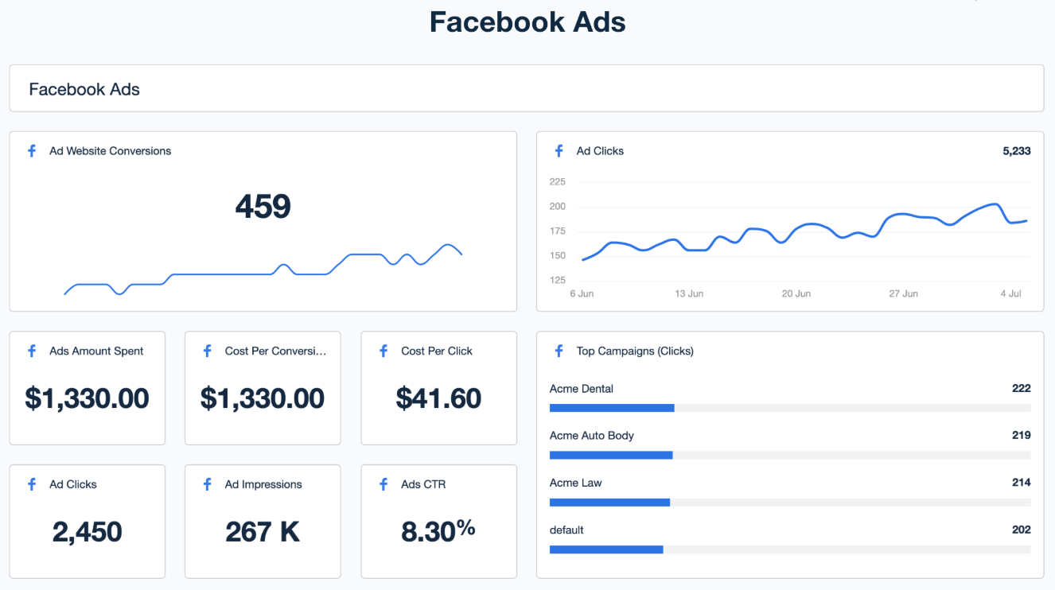
Task: Click Facebook icon in Top Campaigns widget
Action: (x=559, y=351)
